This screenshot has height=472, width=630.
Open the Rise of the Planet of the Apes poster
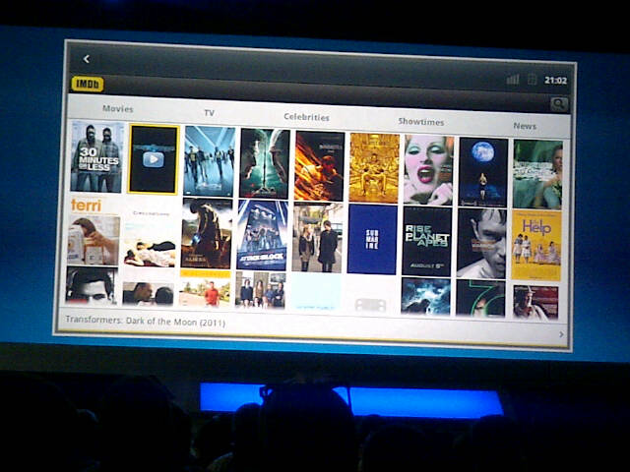coord(427,240)
